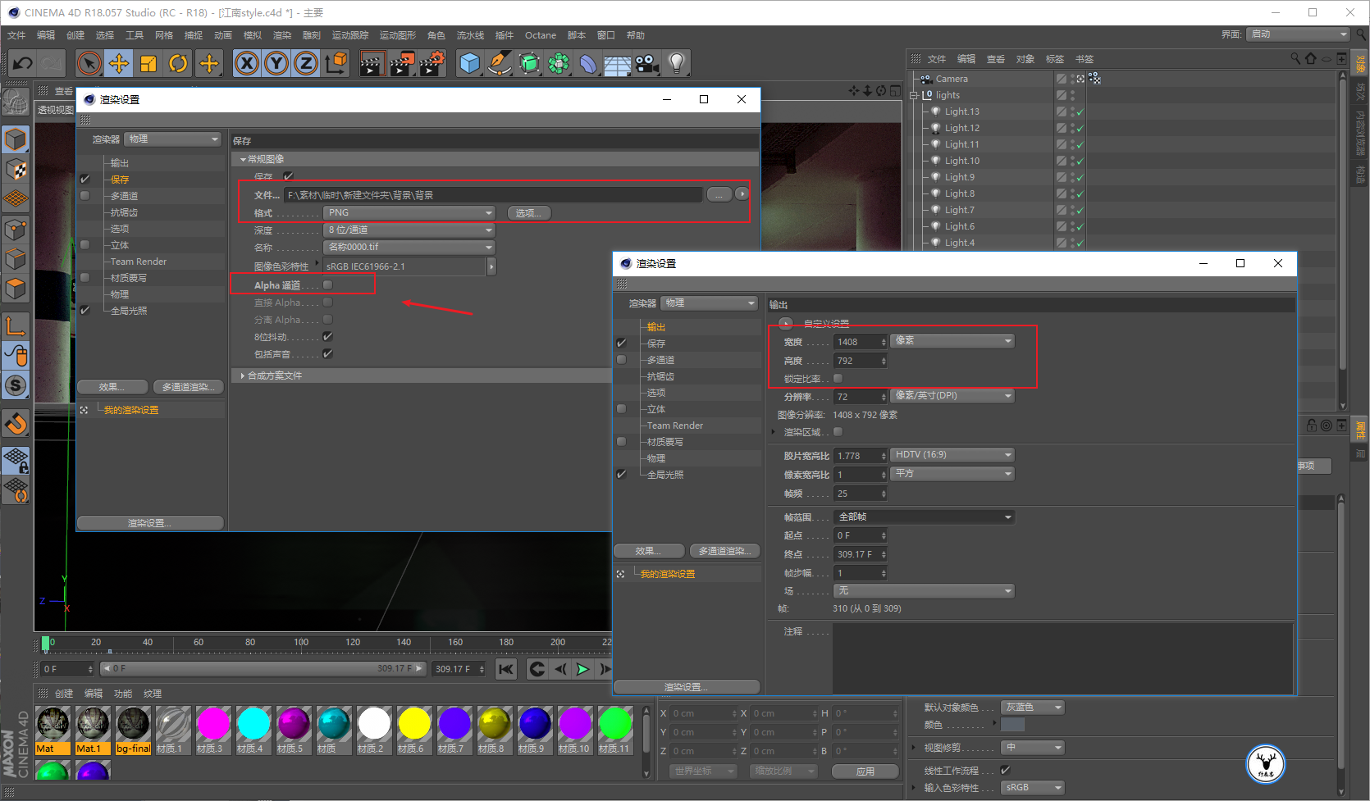Click the Undo arrow in main toolbar
Viewport: 1370px width, 801px height.
click(23, 63)
